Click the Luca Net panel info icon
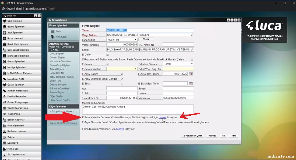Screen dimensions: 296x160 [35, 16]
